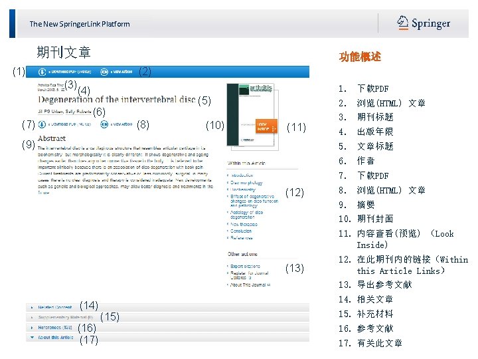Click View Article eye icon below the authors
Image resolution: width=478 pixels, height=359 pixels.
(x=104, y=124)
